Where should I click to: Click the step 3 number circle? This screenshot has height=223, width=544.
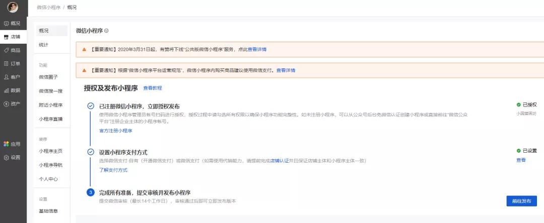[90, 192]
